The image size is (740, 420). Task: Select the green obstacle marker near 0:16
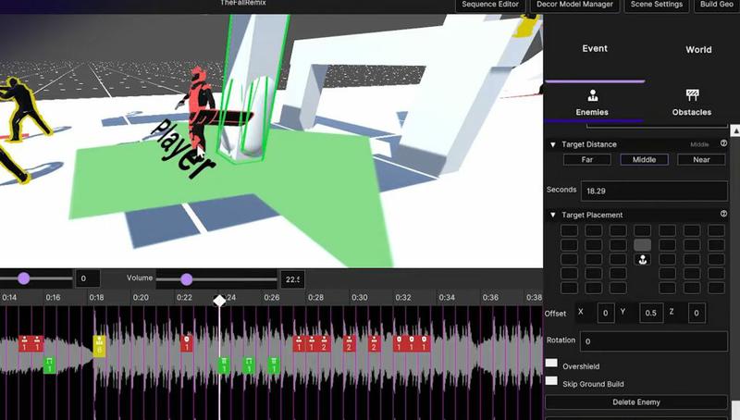(50, 364)
